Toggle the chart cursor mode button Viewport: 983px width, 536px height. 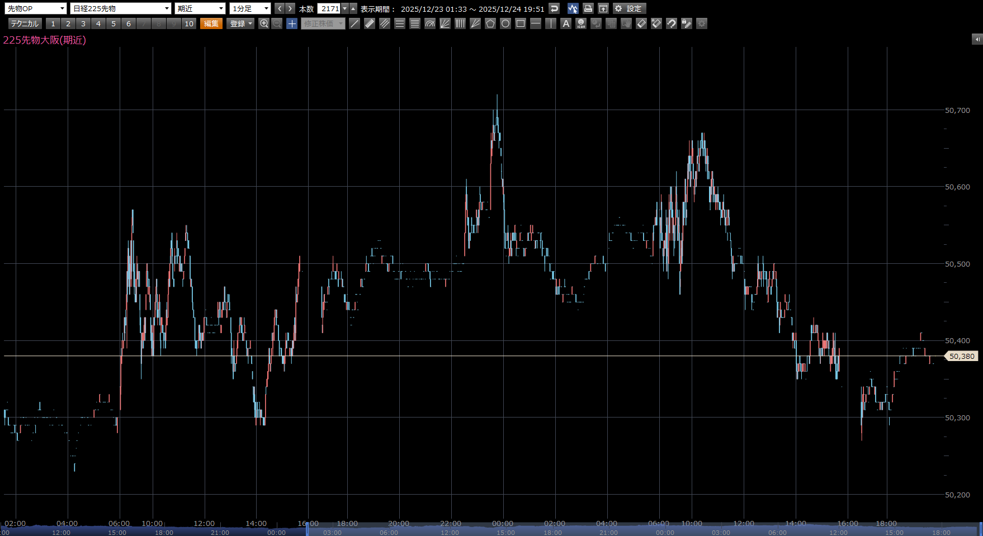point(573,8)
